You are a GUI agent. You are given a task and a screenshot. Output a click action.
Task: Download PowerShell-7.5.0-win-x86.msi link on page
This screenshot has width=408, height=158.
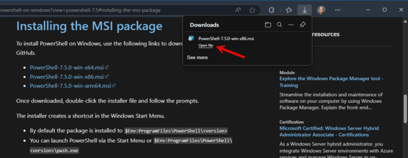67,77
